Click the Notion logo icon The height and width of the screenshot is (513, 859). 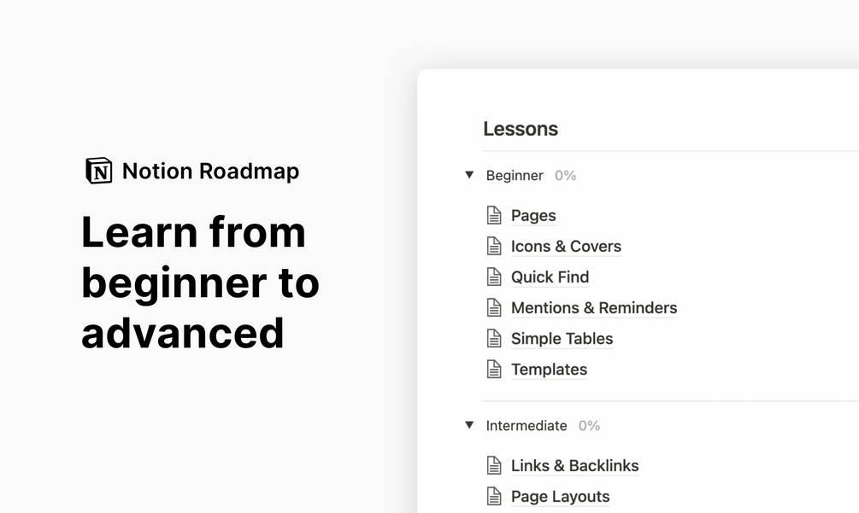tap(99, 171)
